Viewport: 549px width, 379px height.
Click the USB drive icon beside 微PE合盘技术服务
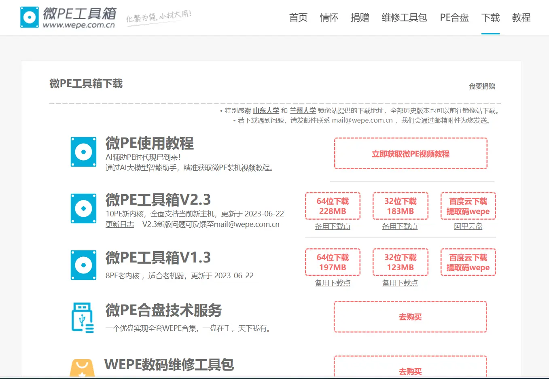(x=83, y=318)
